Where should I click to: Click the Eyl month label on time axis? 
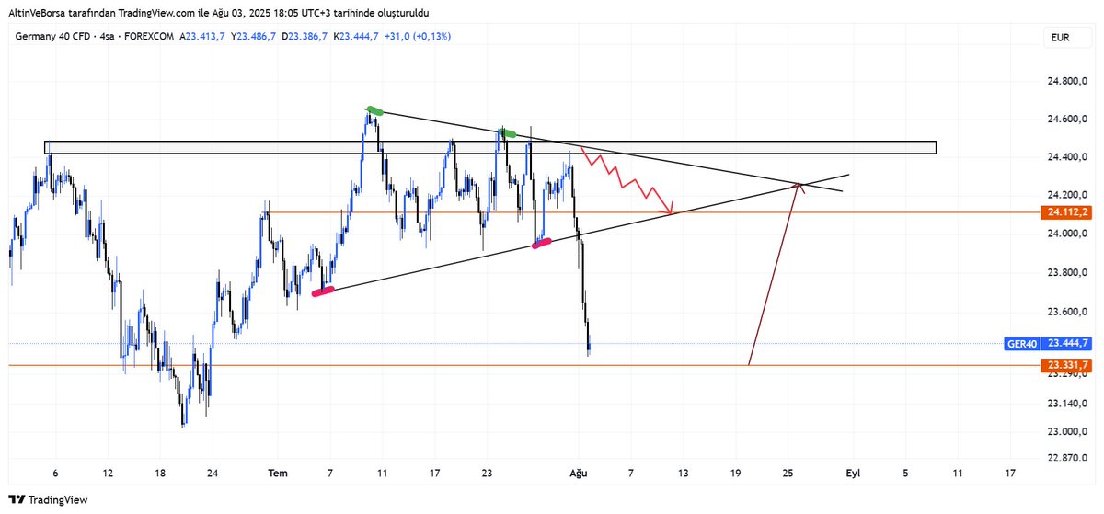[853, 474]
